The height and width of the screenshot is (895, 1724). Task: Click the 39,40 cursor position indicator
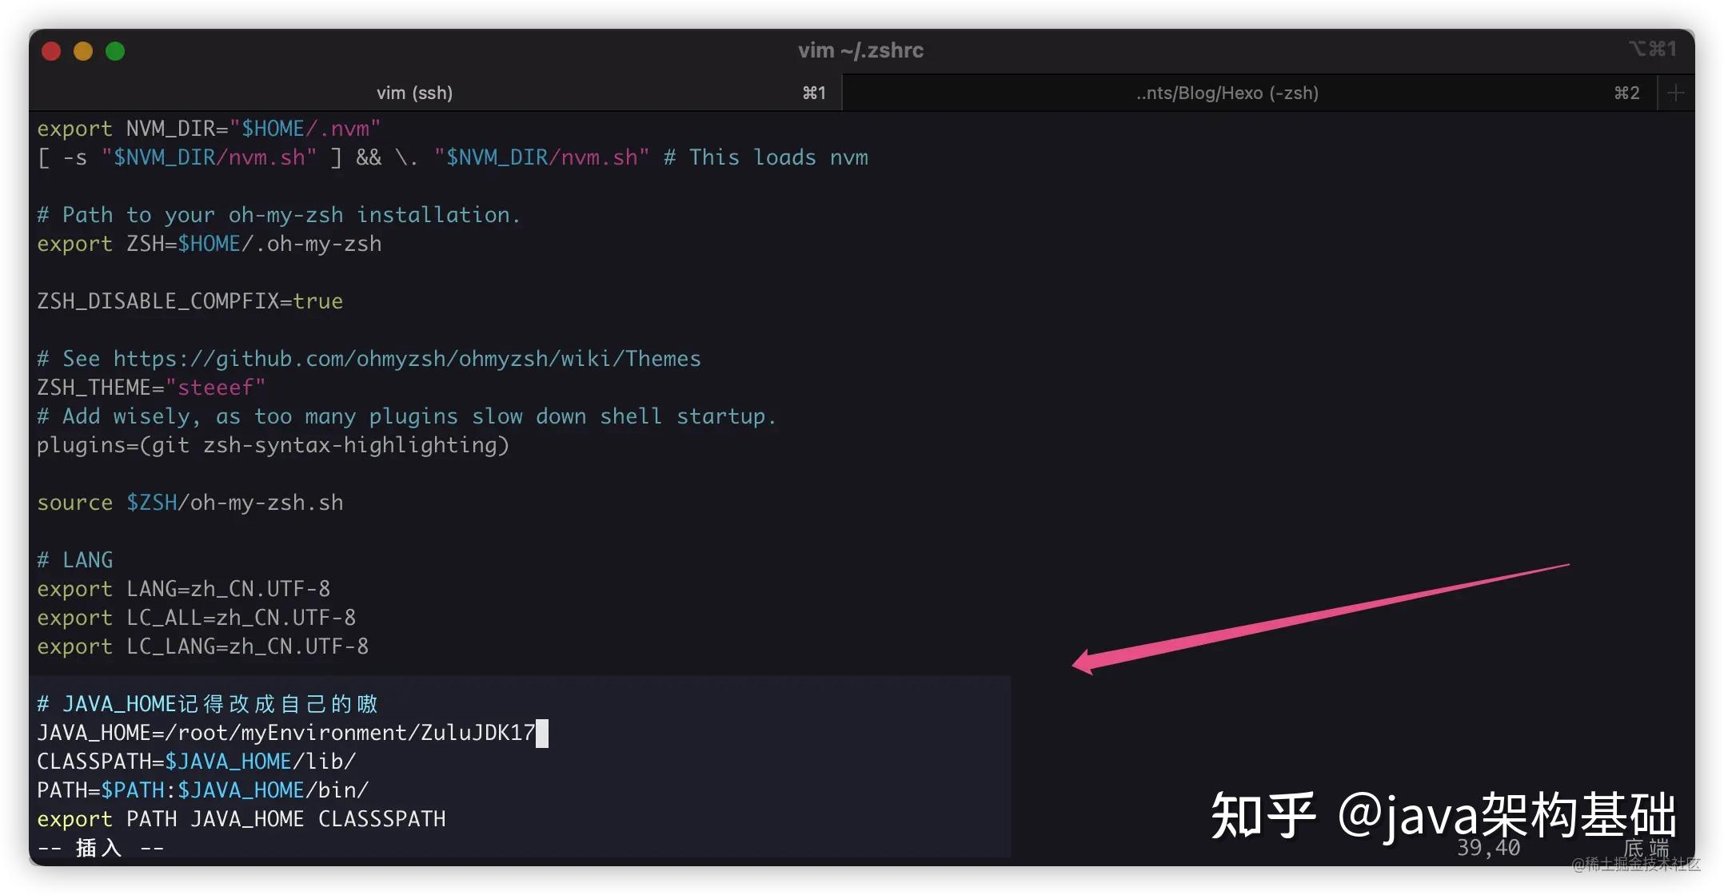pos(1488,847)
